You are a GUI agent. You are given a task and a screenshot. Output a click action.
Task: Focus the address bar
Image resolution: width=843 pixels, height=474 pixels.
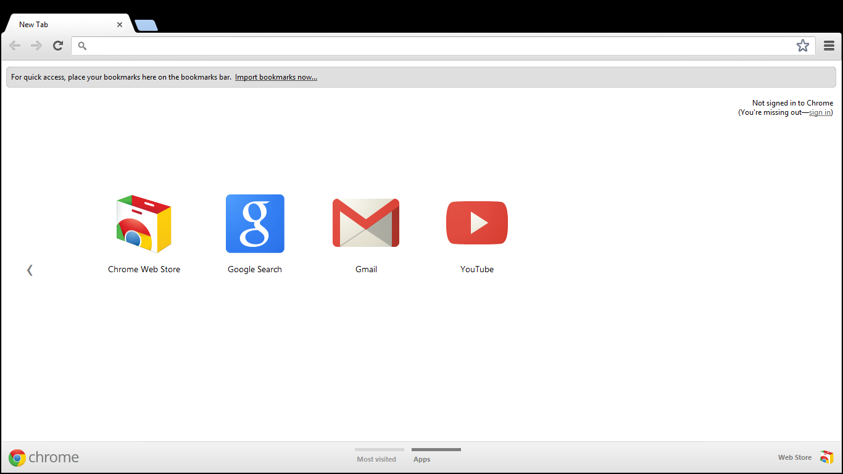click(x=443, y=46)
